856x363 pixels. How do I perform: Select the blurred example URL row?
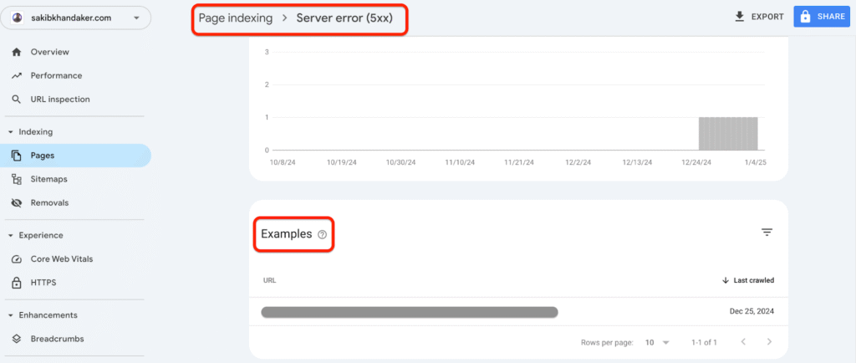point(409,312)
